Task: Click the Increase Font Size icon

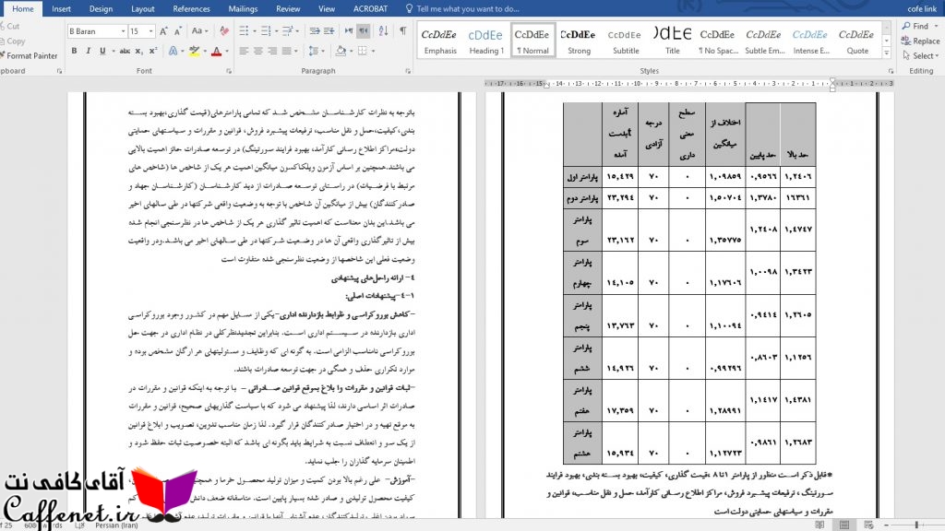Action: click(x=163, y=30)
